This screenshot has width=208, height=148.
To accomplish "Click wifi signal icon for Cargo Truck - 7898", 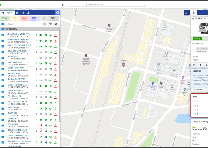I will [51, 69].
